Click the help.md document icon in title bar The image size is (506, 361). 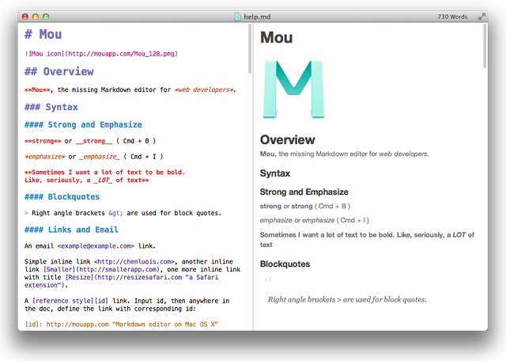pos(237,17)
